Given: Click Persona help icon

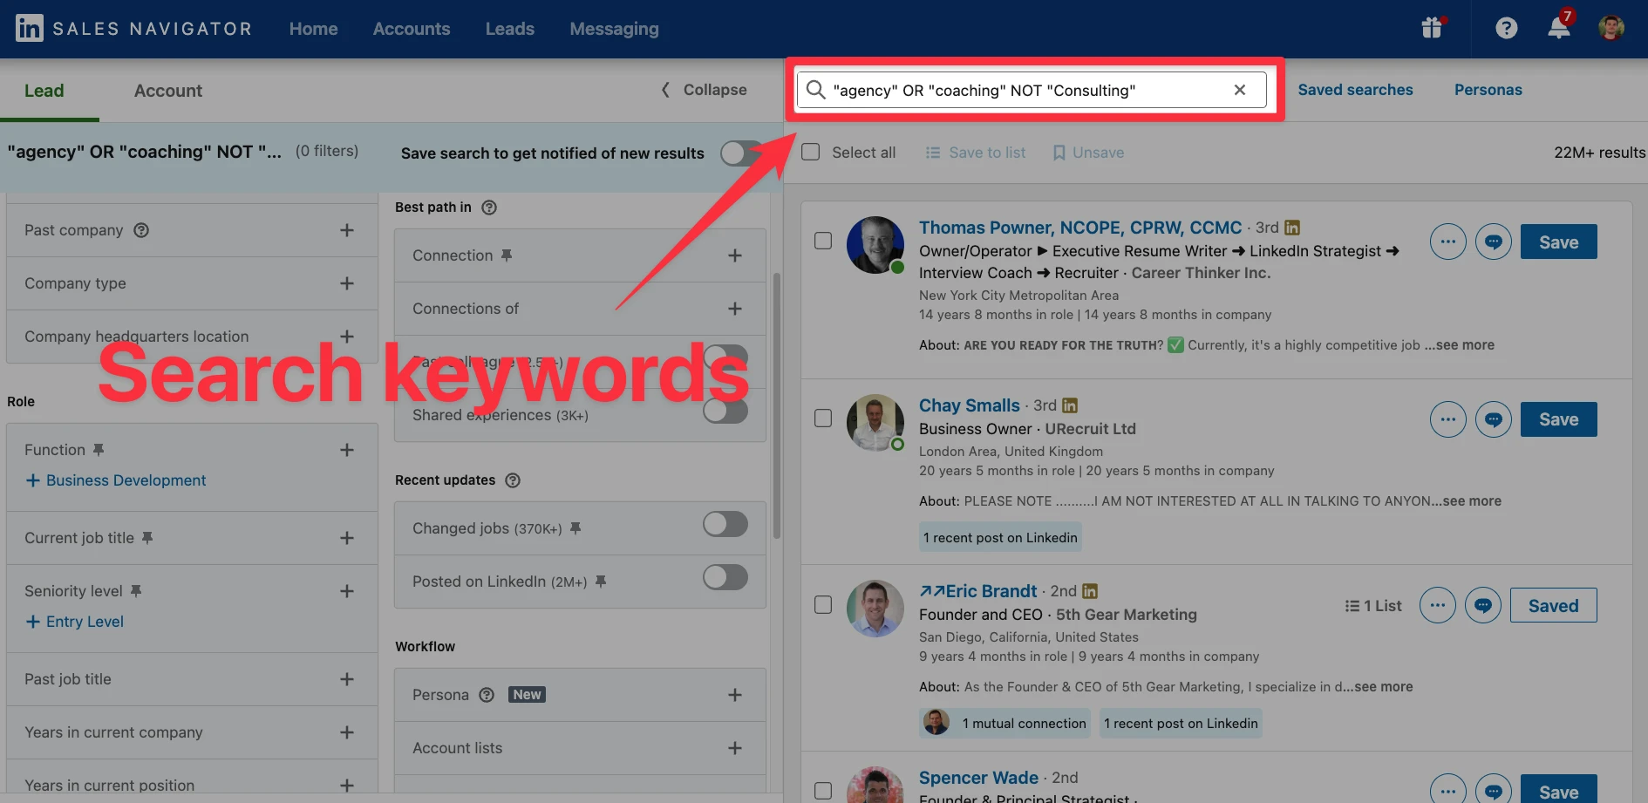Looking at the screenshot, I should point(487,695).
